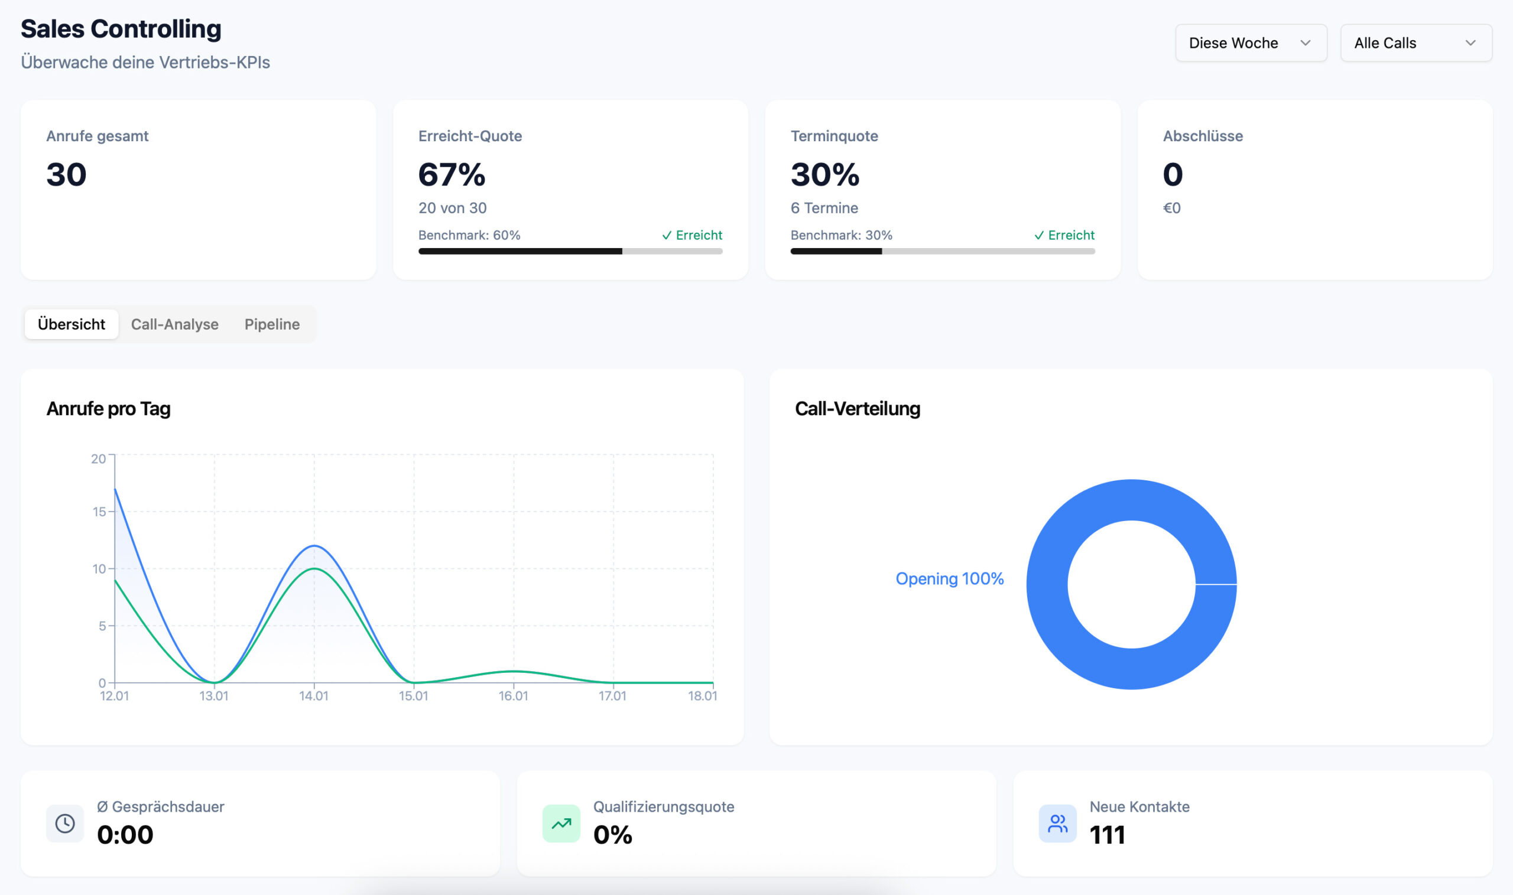Click the Abschlüsse KPI card
This screenshot has width=1513, height=895.
tap(1314, 190)
